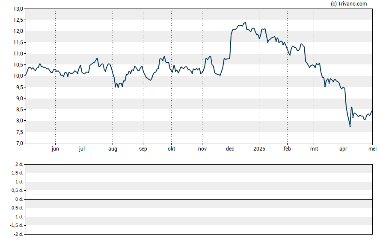Click the 9,0 price axis label
This screenshot has height=241, width=380.
(19, 98)
